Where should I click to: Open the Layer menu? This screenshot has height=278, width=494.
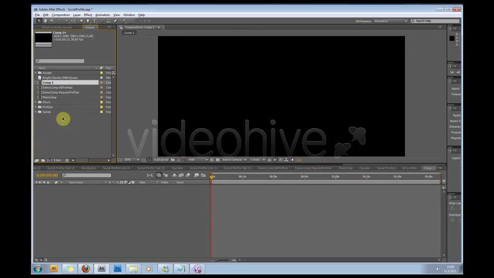(77, 15)
